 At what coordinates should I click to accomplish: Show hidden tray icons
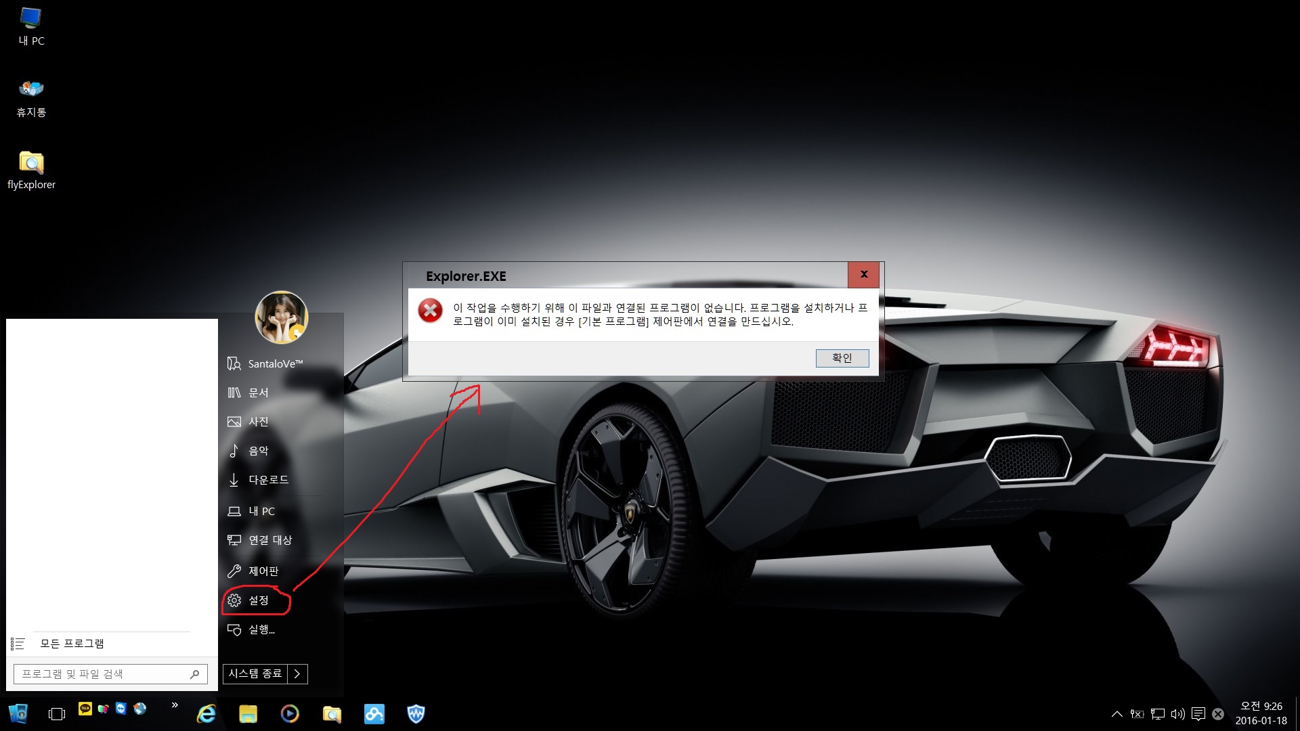tap(1117, 714)
